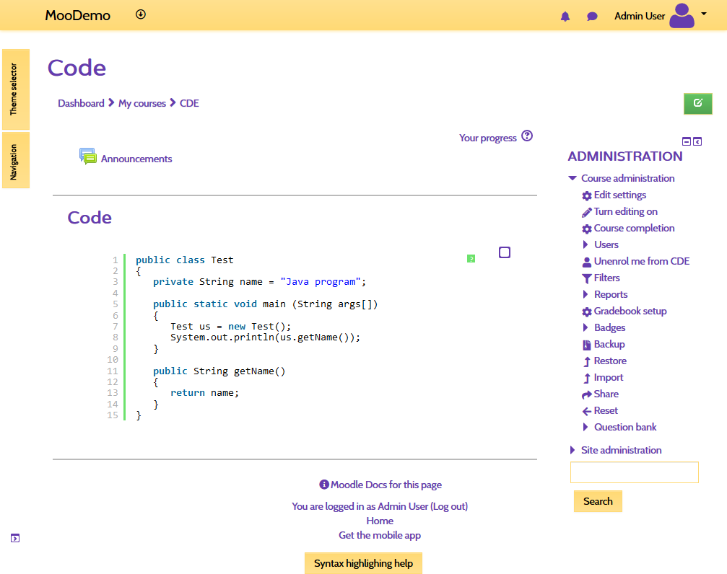Expand the Badges node
This screenshot has width=727, height=574.
coord(585,327)
